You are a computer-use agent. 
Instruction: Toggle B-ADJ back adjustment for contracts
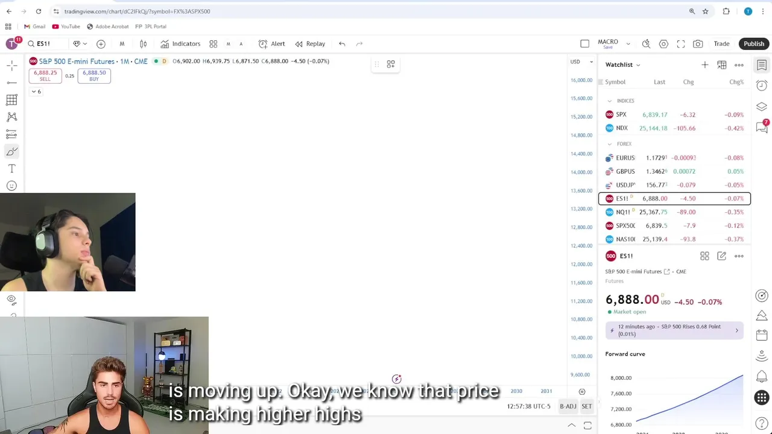click(x=568, y=406)
